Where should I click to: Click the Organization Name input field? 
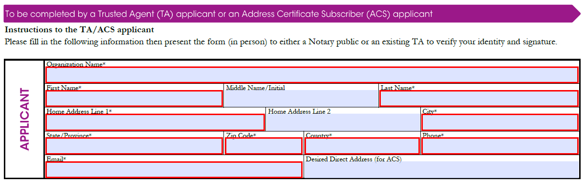tap(312, 75)
